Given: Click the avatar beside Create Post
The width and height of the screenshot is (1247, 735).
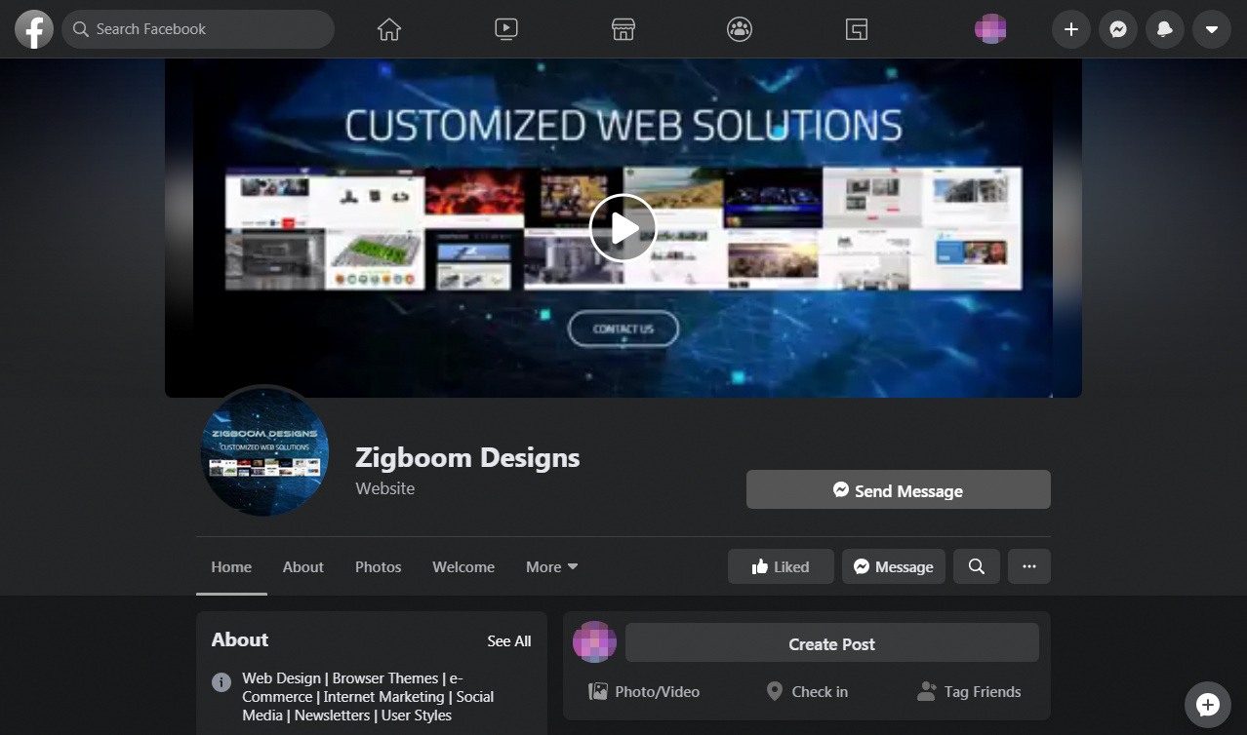Looking at the screenshot, I should 594,642.
